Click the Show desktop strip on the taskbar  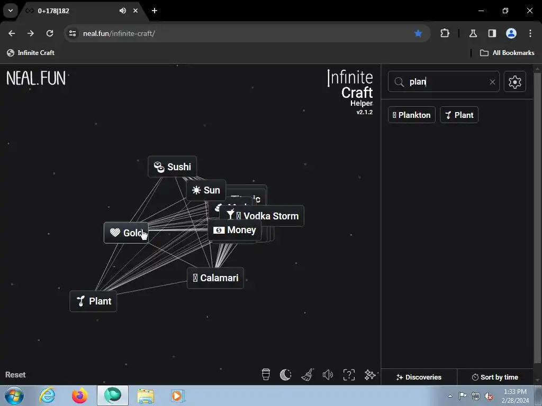point(539,395)
